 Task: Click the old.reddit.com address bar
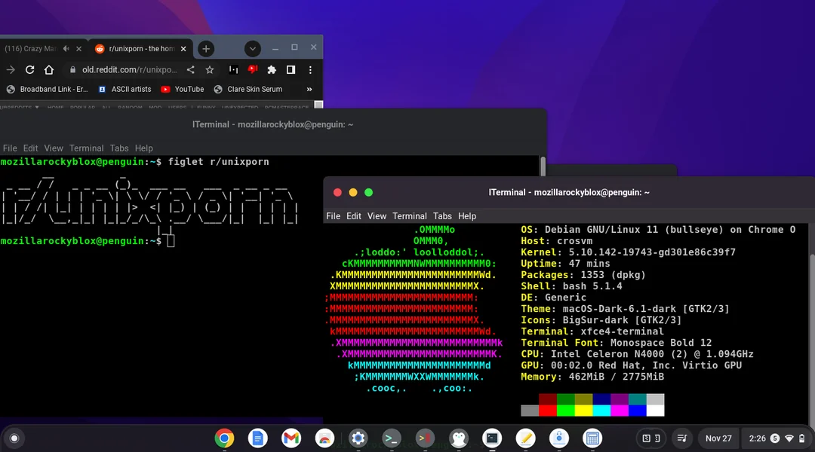(x=130, y=69)
